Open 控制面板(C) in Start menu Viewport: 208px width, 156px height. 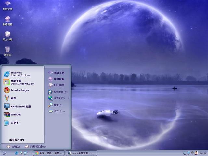pyautogui.click(x=60, y=92)
